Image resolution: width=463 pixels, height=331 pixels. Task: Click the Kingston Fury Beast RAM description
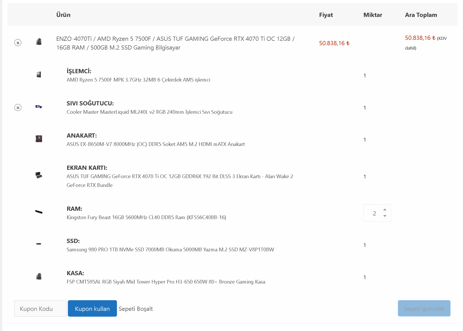(x=146, y=218)
